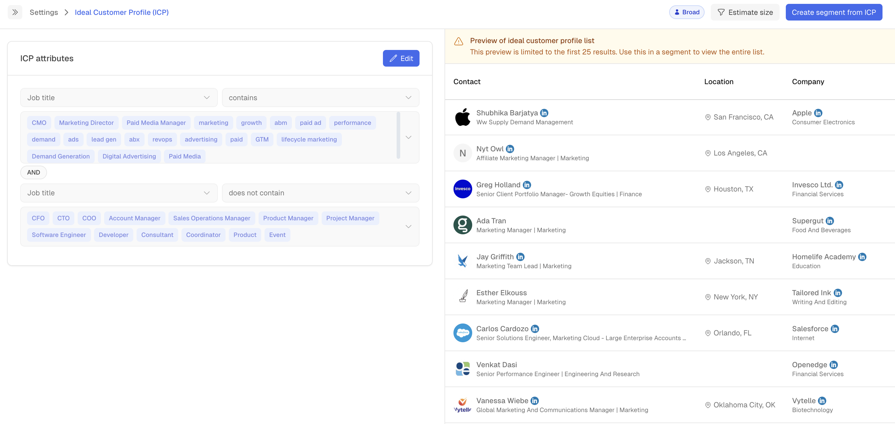Open the 'contains' operator dropdown
Image resolution: width=895 pixels, height=424 pixels.
click(320, 98)
